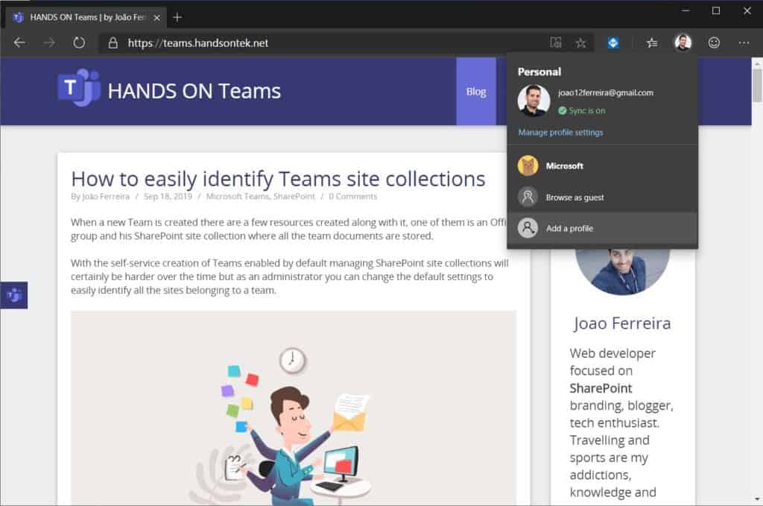Screen dimensions: 763x506
Task: Open Settings and more menu
Action: [x=743, y=42]
